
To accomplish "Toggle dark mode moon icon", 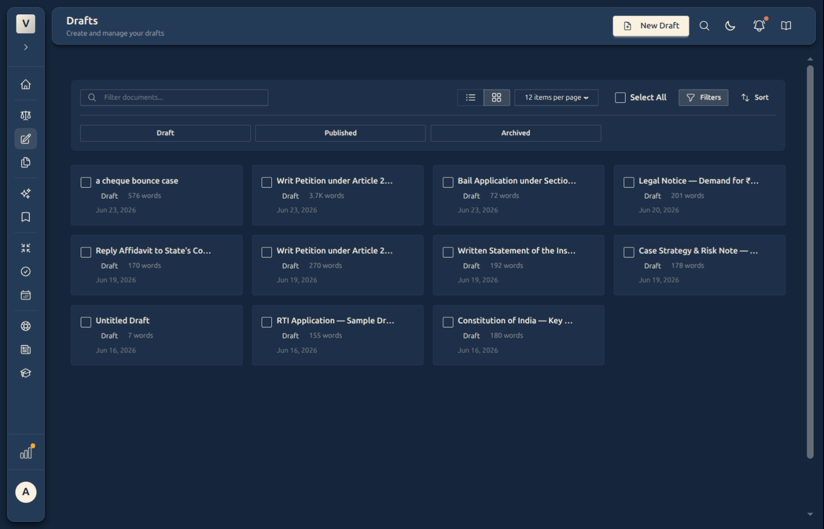I will click(730, 26).
